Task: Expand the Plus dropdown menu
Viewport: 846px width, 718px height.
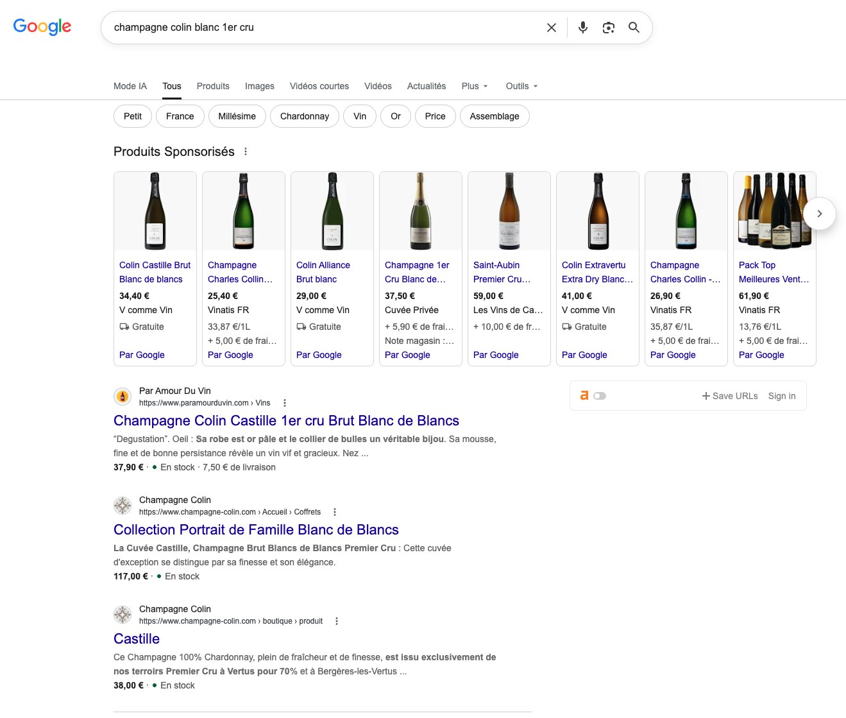Action: point(475,86)
